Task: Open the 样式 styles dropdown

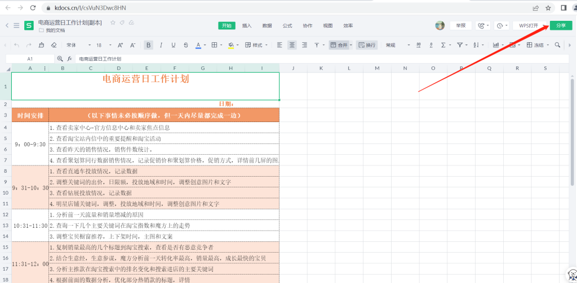Action: click(x=256, y=45)
